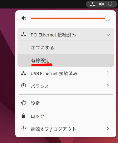Click the 設定 gear icon
The image size is (118, 143).
click(x=24, y=103)
